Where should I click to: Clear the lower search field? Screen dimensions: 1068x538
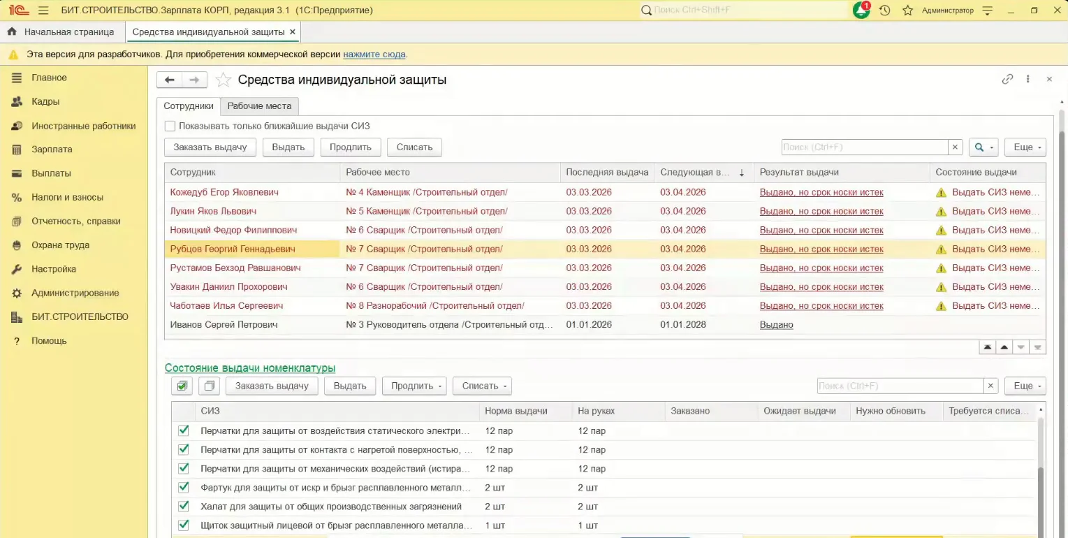[990, 386]
